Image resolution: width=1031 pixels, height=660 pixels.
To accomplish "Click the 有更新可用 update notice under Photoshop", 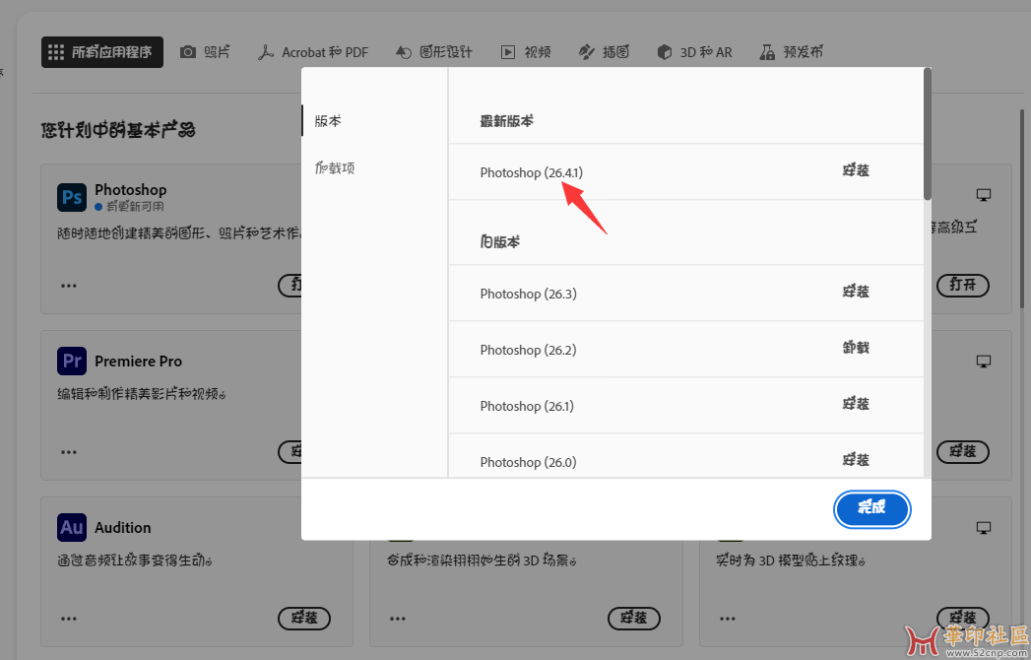I will tap(130, 207).
